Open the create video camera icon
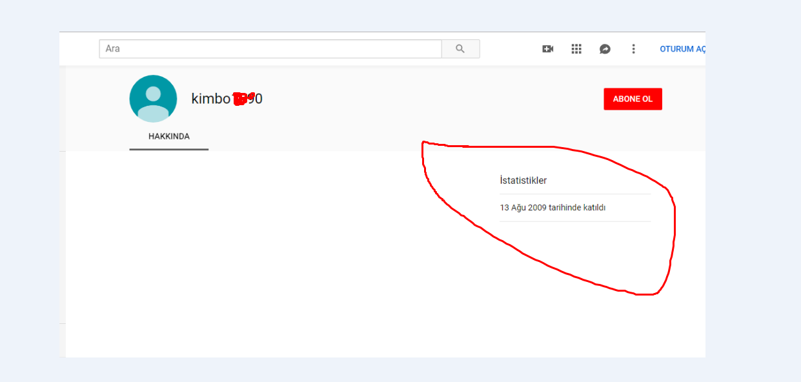 [548, 49]
